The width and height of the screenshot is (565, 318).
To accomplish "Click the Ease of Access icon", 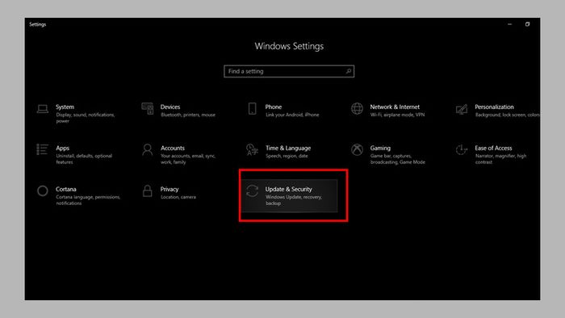I will pyautogui.click(x=461, y=149).
